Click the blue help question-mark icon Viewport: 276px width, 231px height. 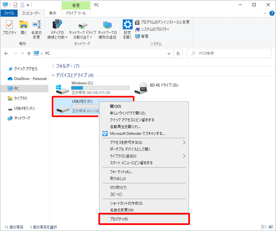(272, 13)
